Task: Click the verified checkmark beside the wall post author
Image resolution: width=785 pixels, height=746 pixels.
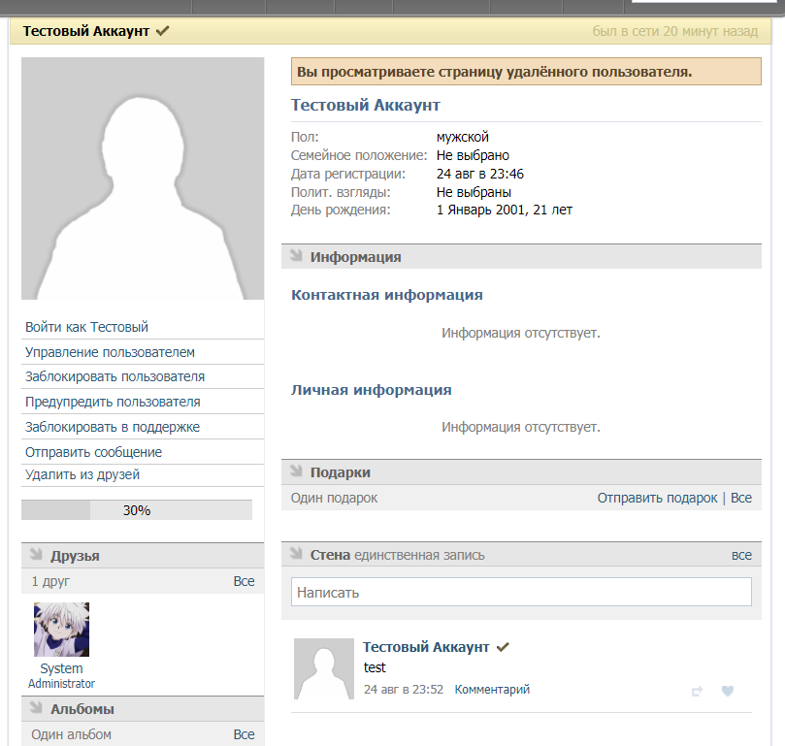Action: pyautogui.click(x=503, y=647)
